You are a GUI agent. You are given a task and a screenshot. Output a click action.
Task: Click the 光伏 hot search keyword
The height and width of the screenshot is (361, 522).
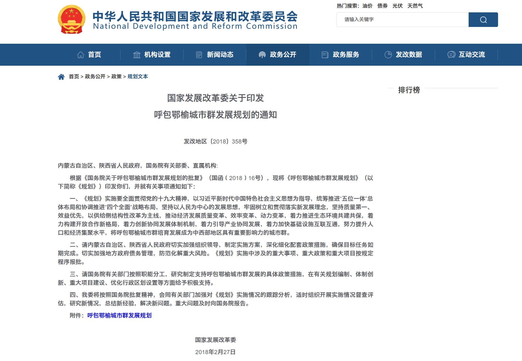[x=397, y=6]
